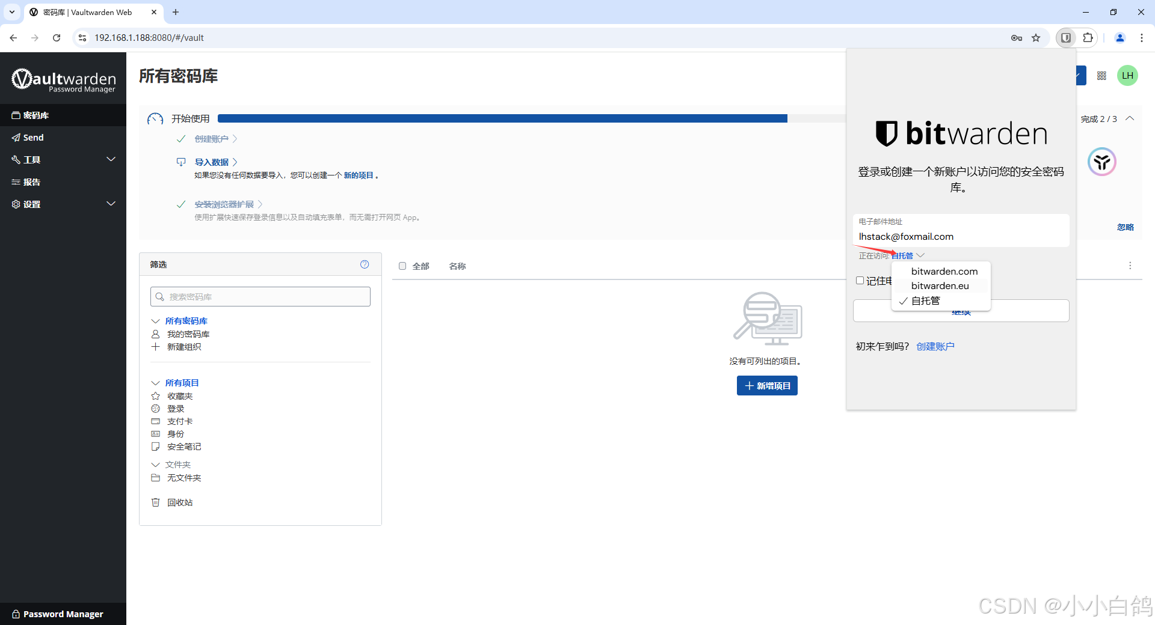
Task: Tick the remember email checkbox
Action: point(860,281)
